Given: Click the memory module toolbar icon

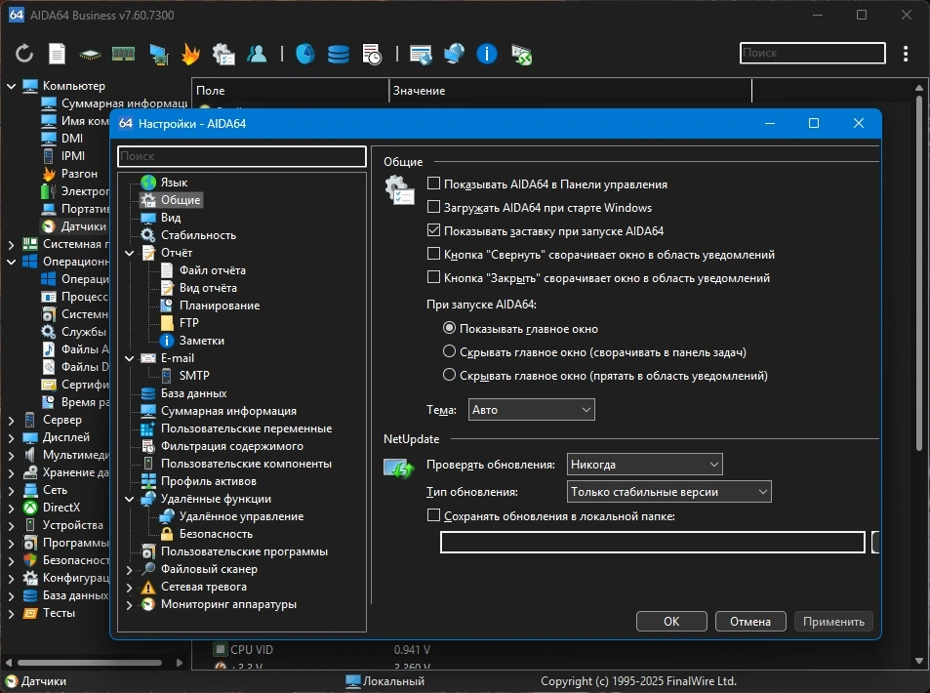Looking at the screenshot, I should 123,54.
